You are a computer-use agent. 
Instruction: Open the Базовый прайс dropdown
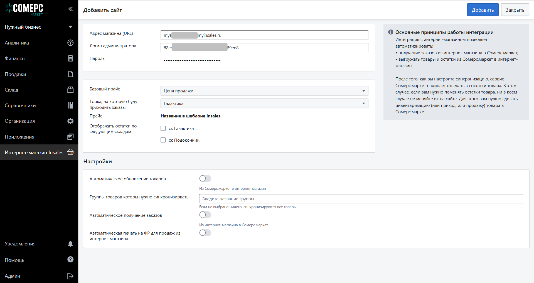click(x=264, y=91)
